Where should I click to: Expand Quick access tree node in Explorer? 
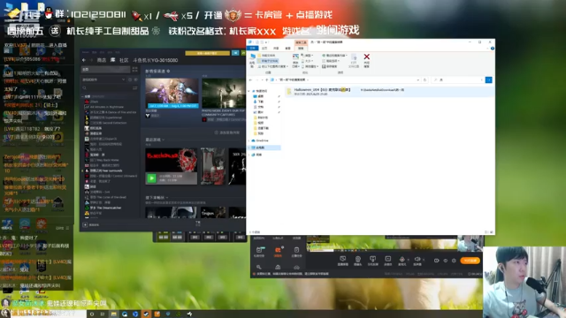pyautogui.click(x=249, y=91)
